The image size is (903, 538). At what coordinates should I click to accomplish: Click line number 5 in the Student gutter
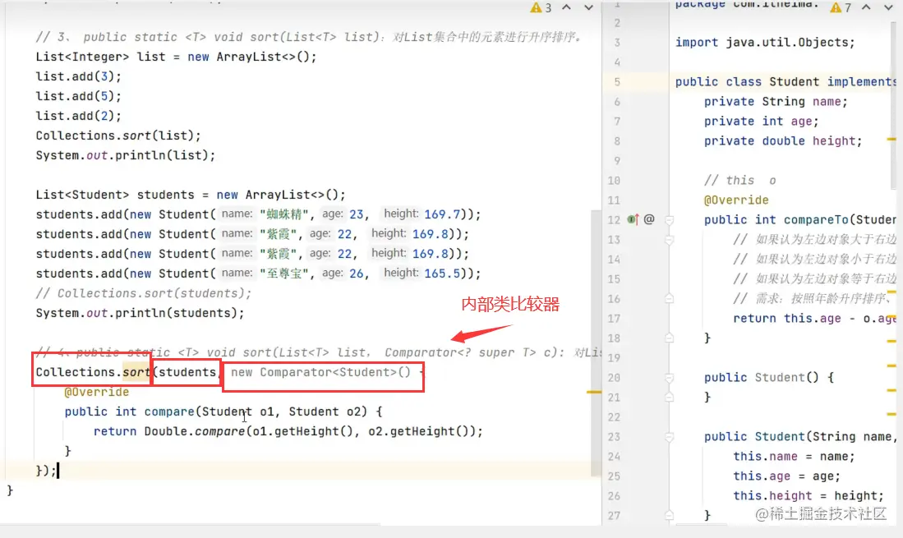coord(617,81)
